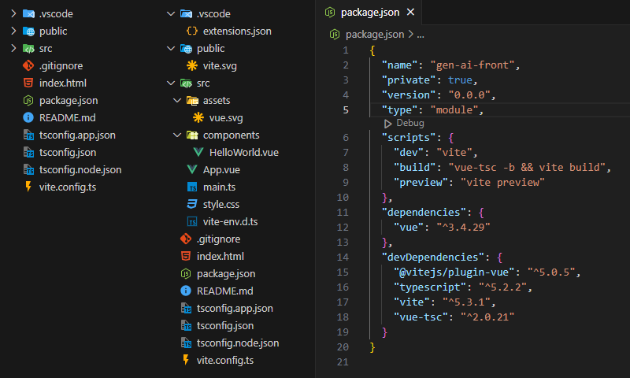
Task: Open tsconfig.json in the left tree
Action: [x=68, y=152]
